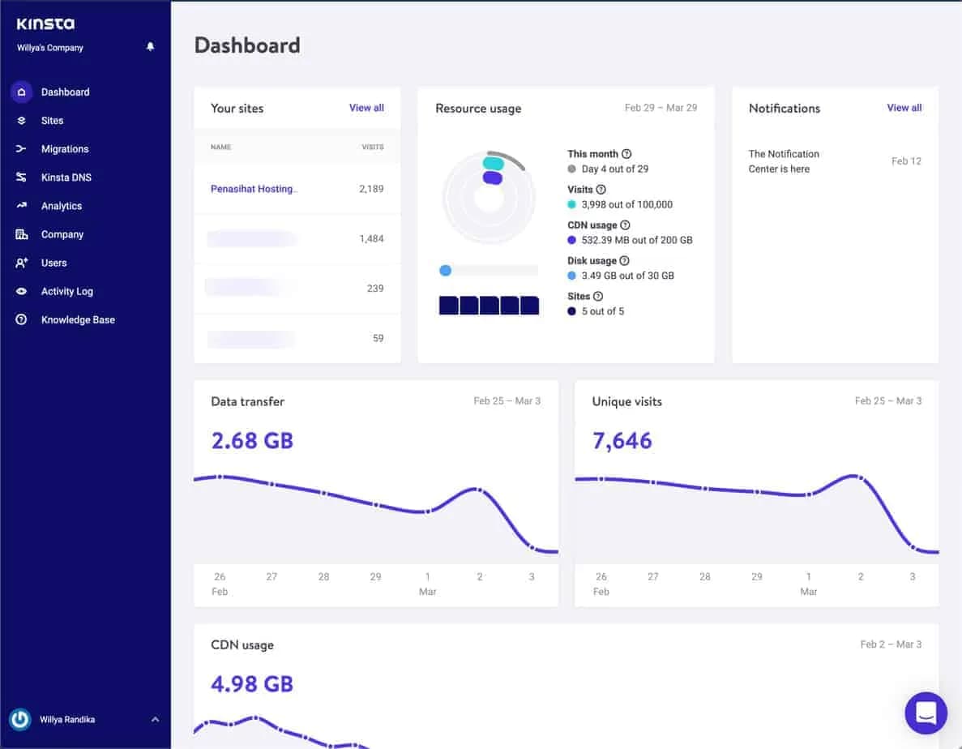This screenshot has height=749, width=962.
Task: Click the Disk usage progress bar
Action: click(486, 270)
